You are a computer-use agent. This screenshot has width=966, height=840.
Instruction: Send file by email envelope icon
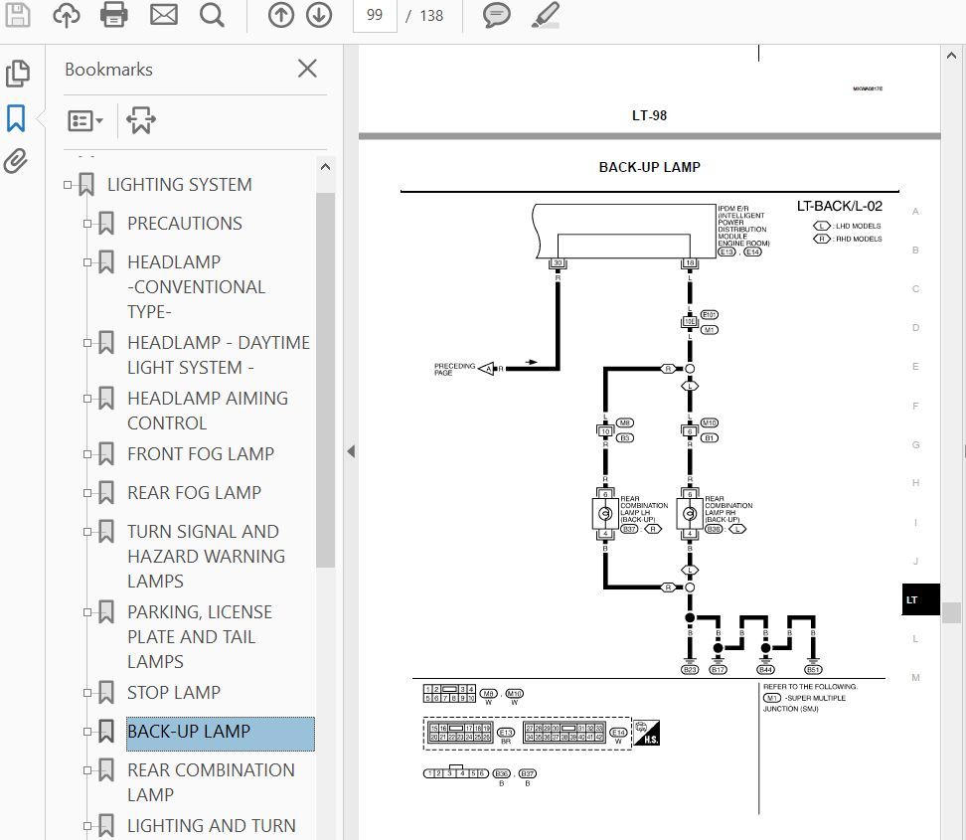coord(163,15)
